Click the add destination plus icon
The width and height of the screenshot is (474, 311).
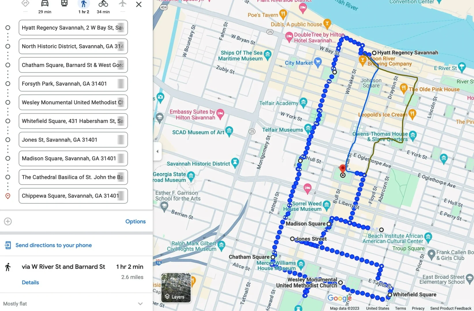tap(8, 221)
